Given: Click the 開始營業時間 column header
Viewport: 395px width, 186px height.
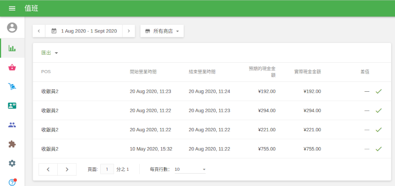Looking at the screenshot, I should [x=143, y=72].
